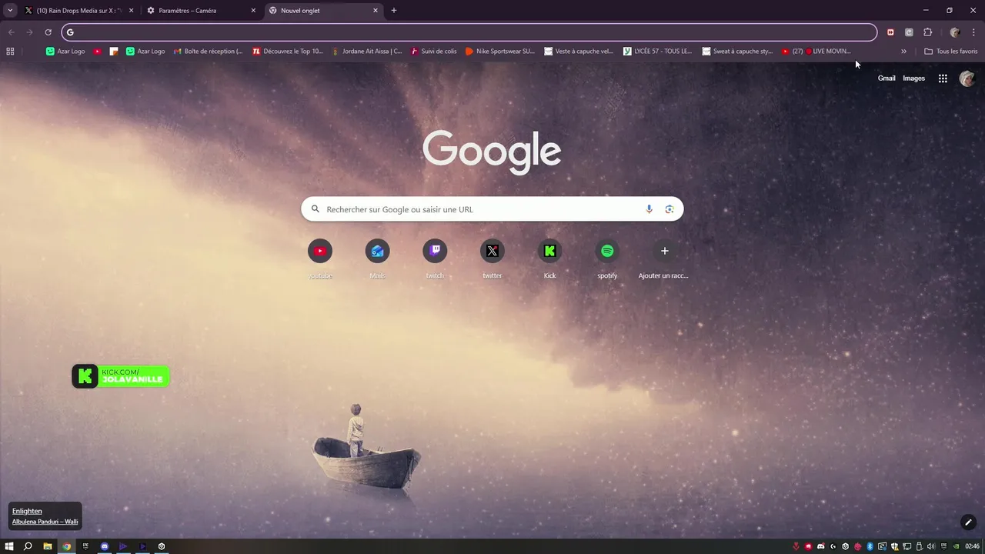985x554 pixels.
Task: Open Sweat à capuche bookmark
Action: click(x=737, y=52)
